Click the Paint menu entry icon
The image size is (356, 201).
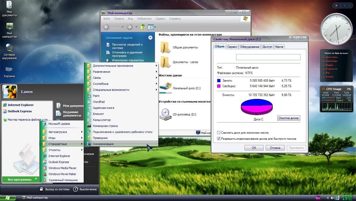click(x=89, y=96)
